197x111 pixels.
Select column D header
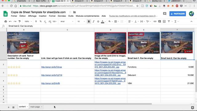pyautogui.click(x=111, y=30)
